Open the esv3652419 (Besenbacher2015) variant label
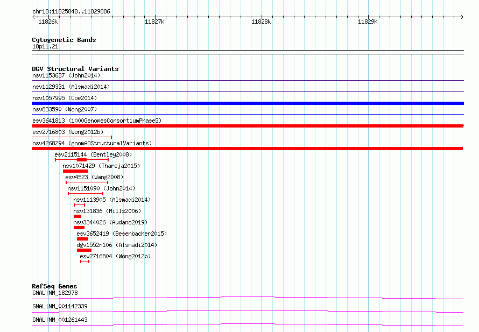Image resolution: width=479 pixels, height=332 pixels. pos(122,234)
